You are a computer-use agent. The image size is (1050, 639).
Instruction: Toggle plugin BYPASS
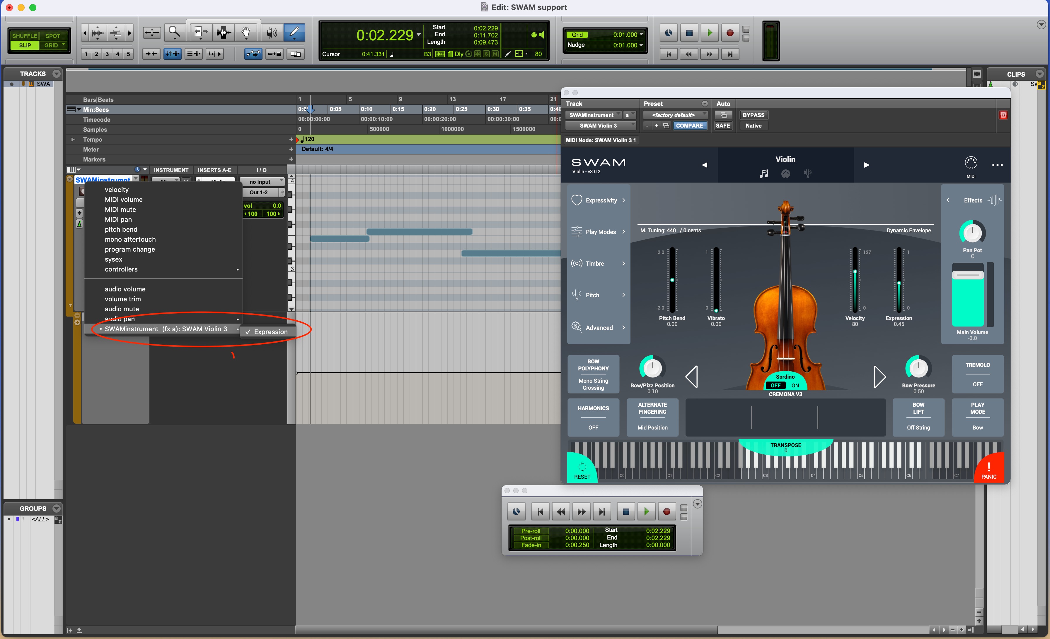point(753,115)
